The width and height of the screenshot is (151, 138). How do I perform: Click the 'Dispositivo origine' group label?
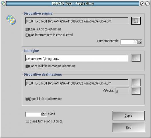pos(38,14)
